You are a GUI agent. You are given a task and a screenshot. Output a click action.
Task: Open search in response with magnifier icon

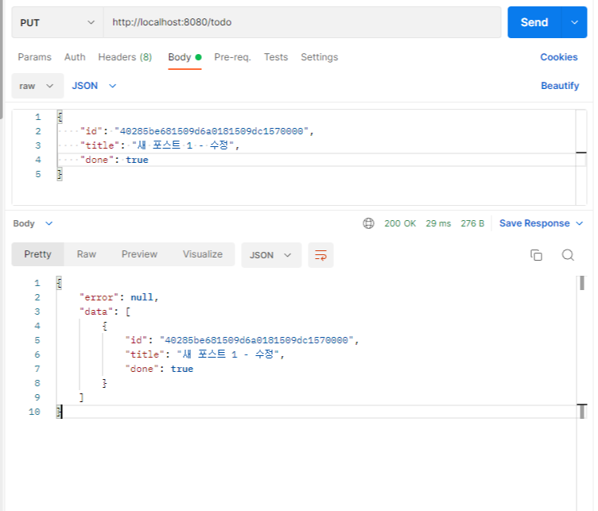pyautogui.click(x=568, y=255)
